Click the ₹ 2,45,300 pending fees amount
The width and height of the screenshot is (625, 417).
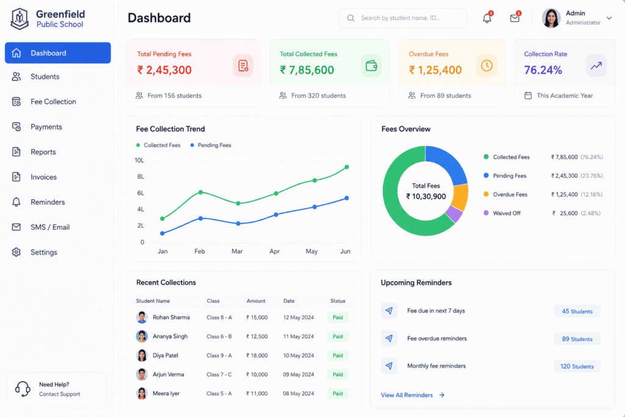pyautogui.click(x=164, y=70)
